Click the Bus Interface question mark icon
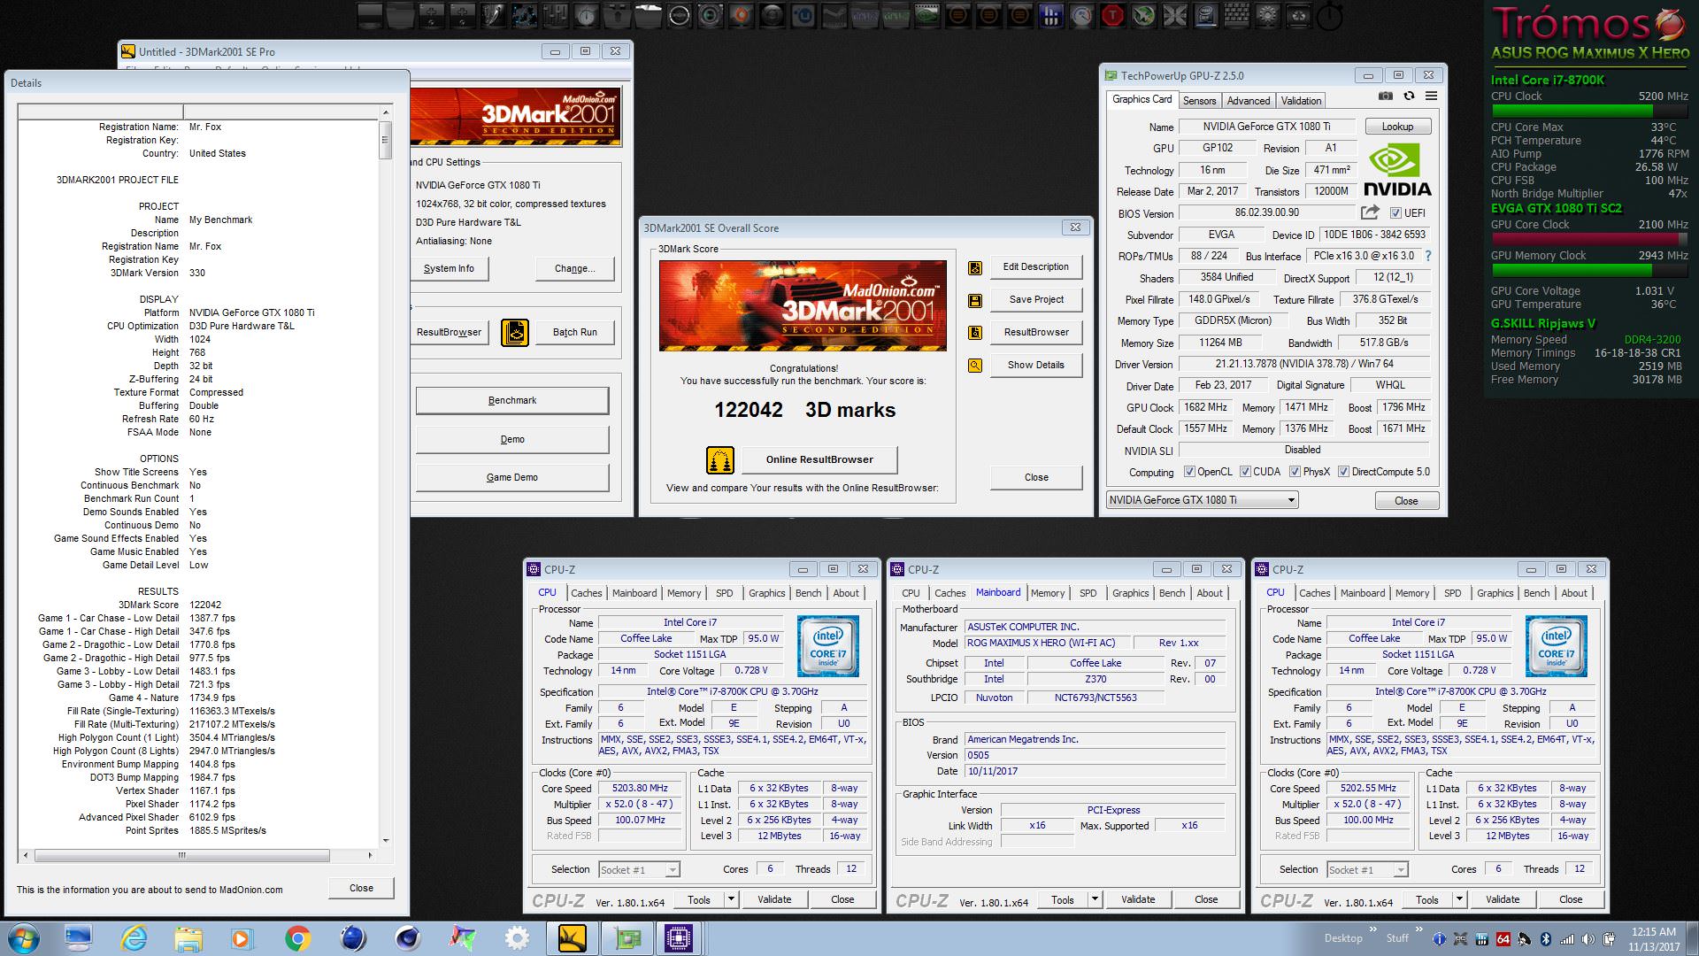 [x=1427, y=256]
